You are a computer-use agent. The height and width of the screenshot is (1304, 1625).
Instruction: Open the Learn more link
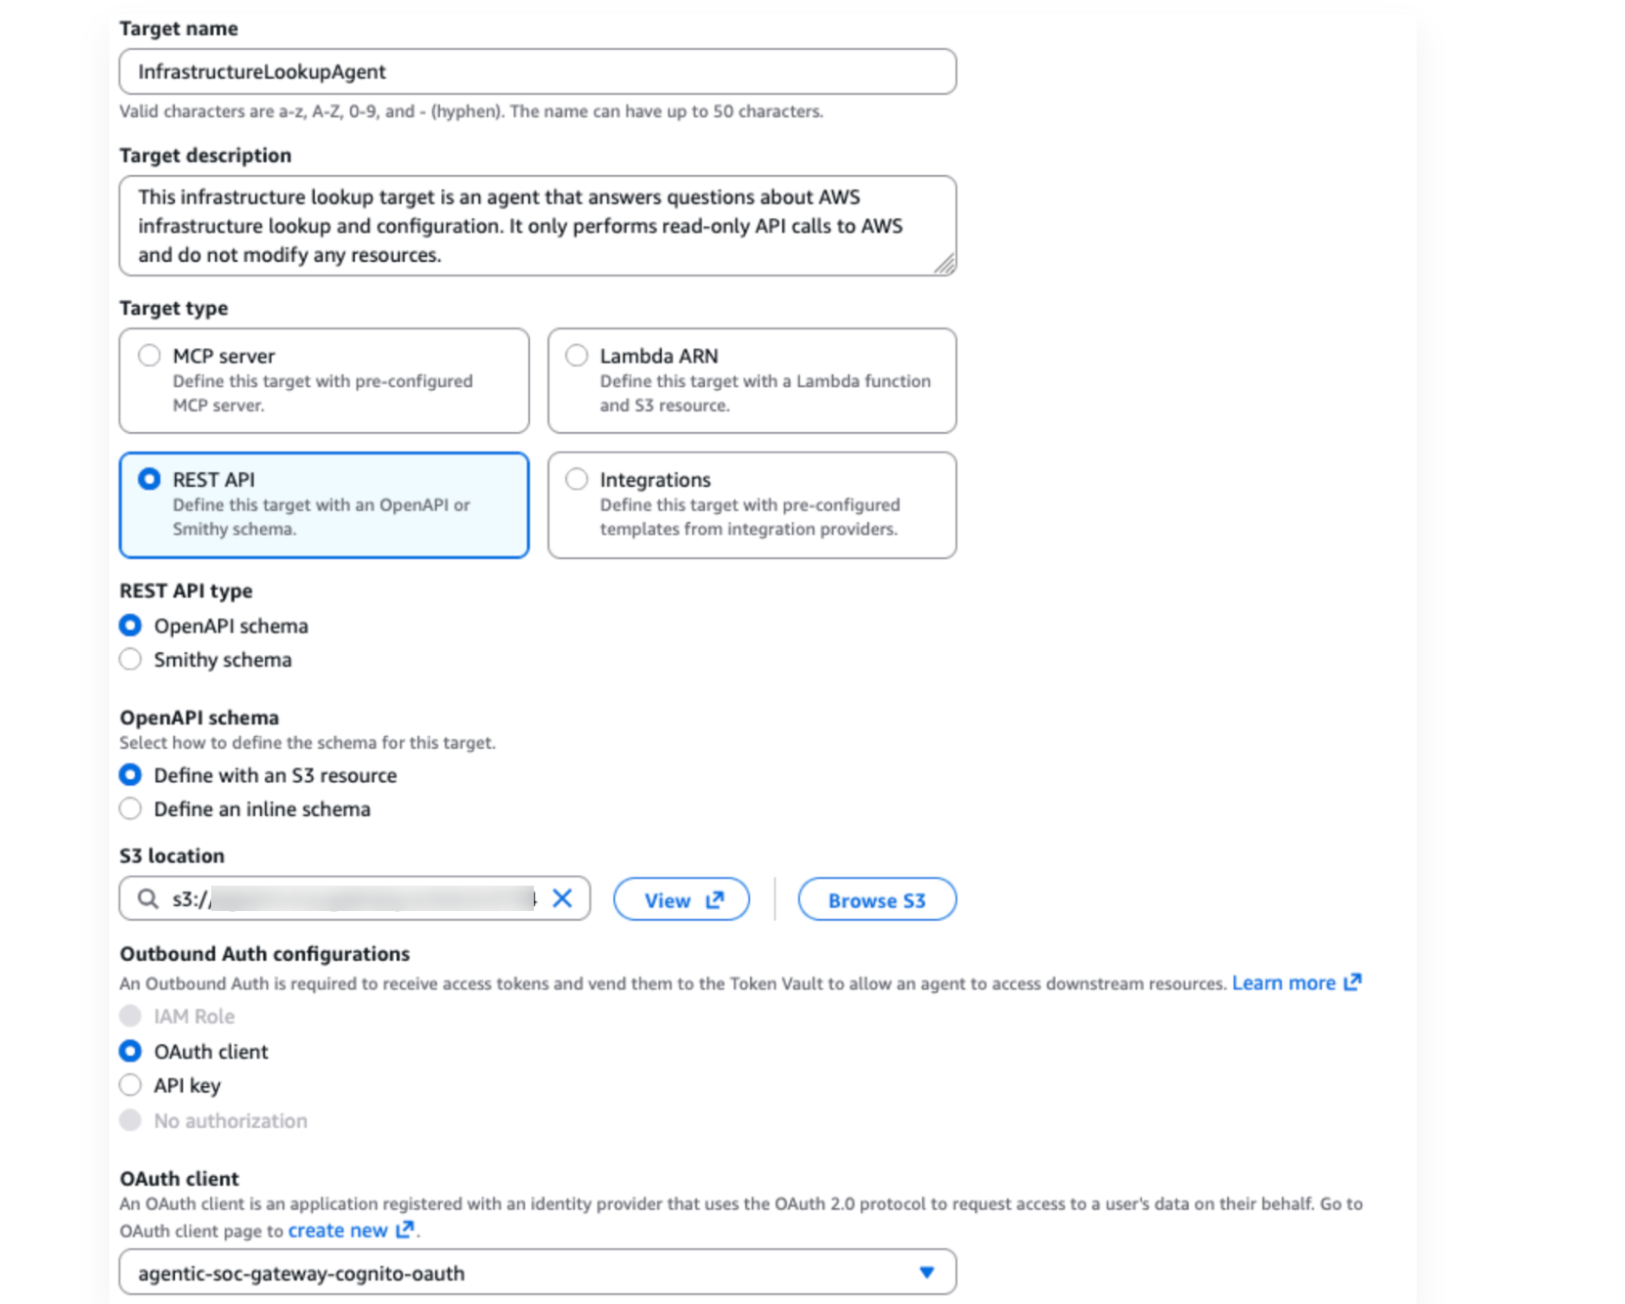tap(1283, 983)
